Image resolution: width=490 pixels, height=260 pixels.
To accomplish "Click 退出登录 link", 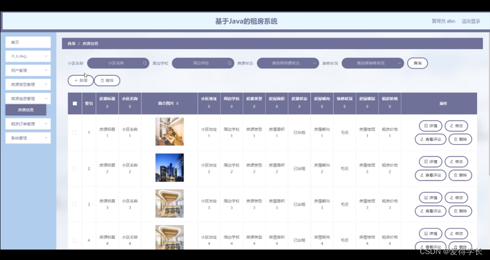I will (471, 21).
